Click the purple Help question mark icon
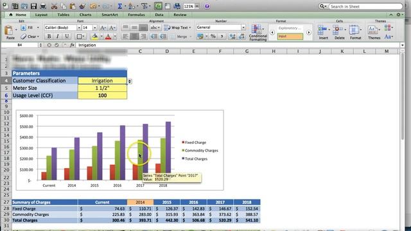 207,6
